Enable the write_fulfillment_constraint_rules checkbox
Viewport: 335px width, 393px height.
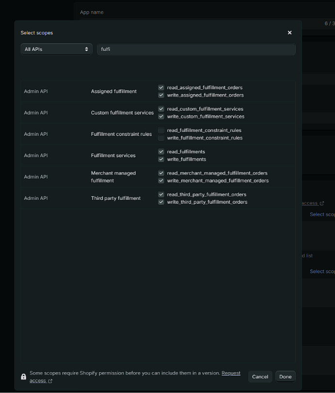point(160,138)
